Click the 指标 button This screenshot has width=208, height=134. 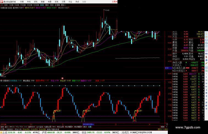(2, 127)
